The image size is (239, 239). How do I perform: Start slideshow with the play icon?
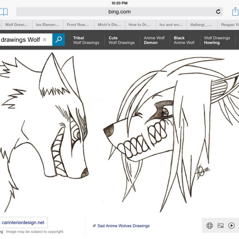pyautogui.click(x=231, y=226)
